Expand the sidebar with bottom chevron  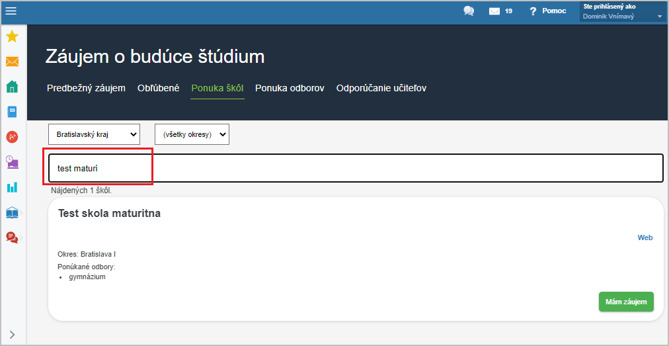pyautogui.click(x=12, y=335)
